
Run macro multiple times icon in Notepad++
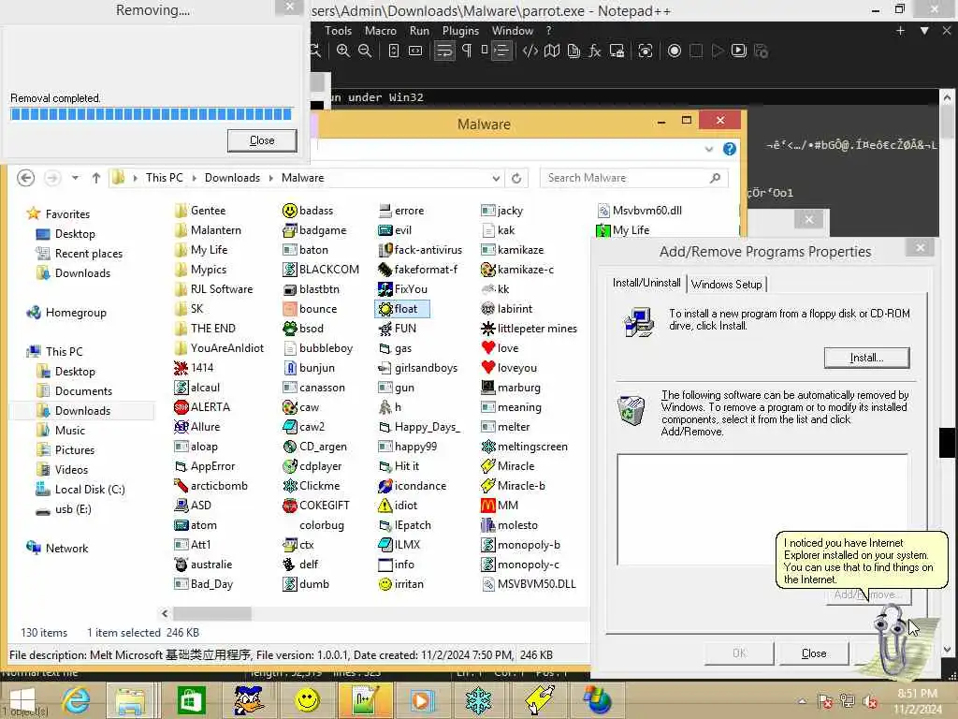[739, 51]
